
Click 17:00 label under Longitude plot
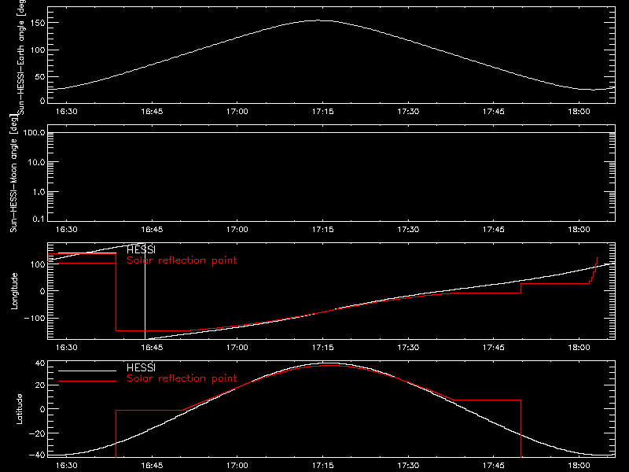[237, 348]
